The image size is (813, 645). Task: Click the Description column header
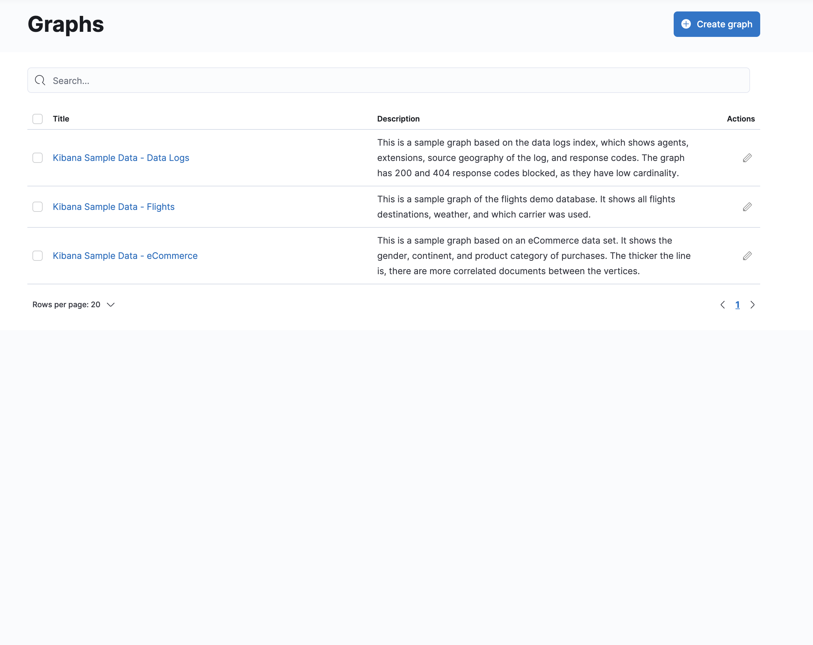click(398, 119)
